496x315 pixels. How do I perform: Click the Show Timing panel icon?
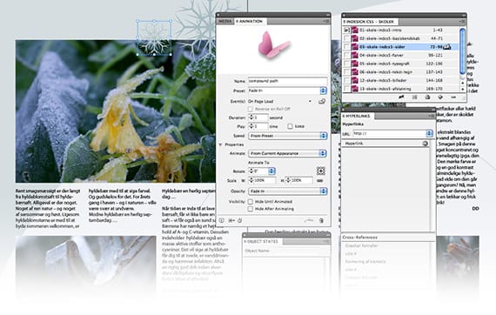240,220
